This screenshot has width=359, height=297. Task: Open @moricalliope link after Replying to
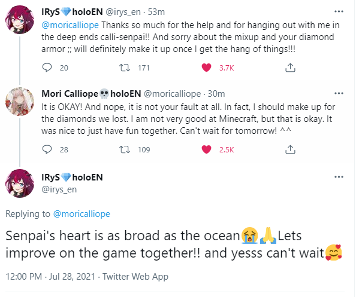pos(82,214)
